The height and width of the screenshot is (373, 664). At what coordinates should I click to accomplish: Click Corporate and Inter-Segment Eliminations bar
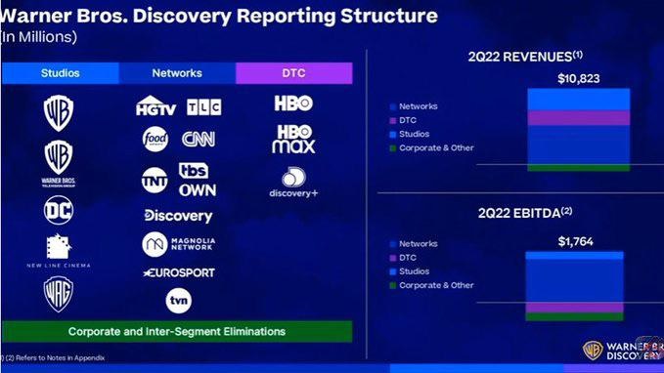177,331
